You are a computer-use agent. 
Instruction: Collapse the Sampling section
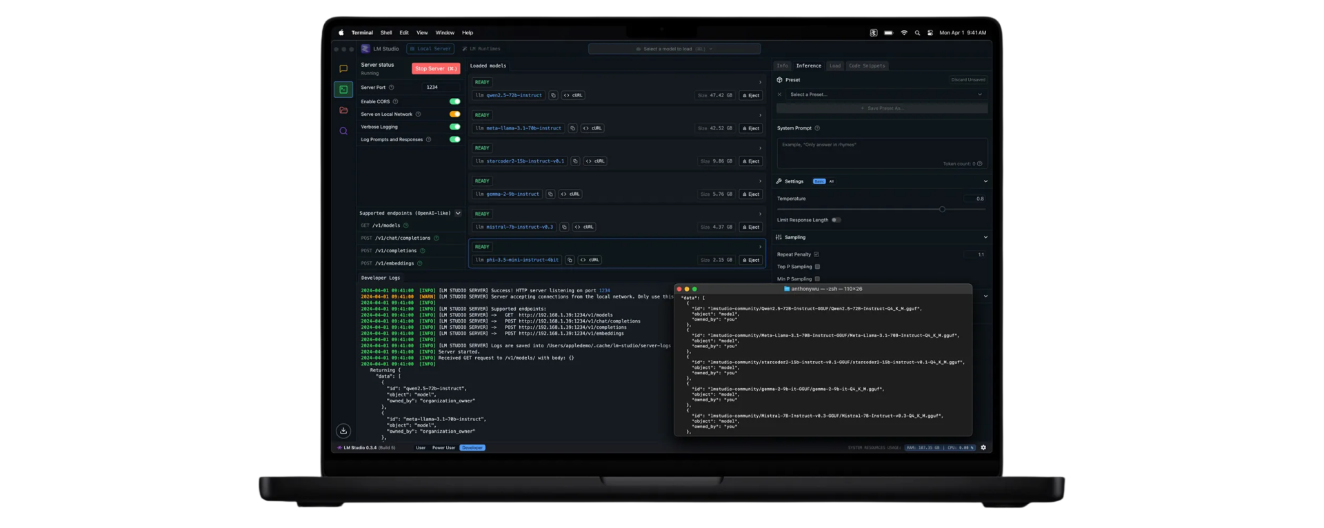coord(985,237)
